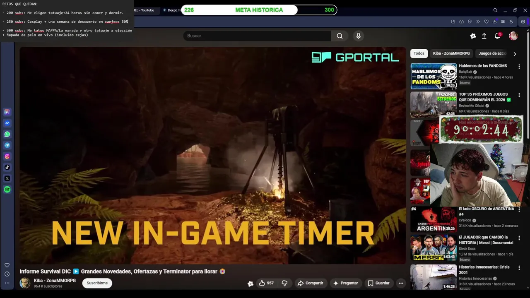The image size is (530, 298).
Task: Open Instagram from the sidebar
Action: (7, 156)
